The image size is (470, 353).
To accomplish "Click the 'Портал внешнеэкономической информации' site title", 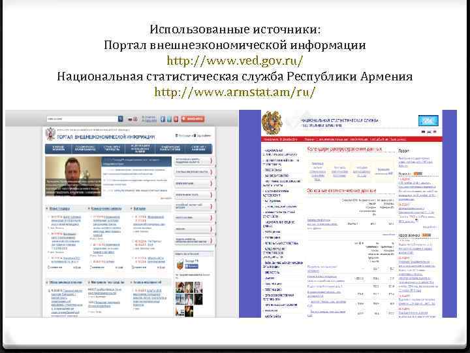I will point(106,137).
